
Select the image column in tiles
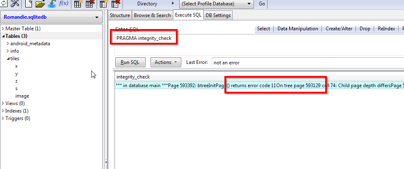click(x=22, y=96)
